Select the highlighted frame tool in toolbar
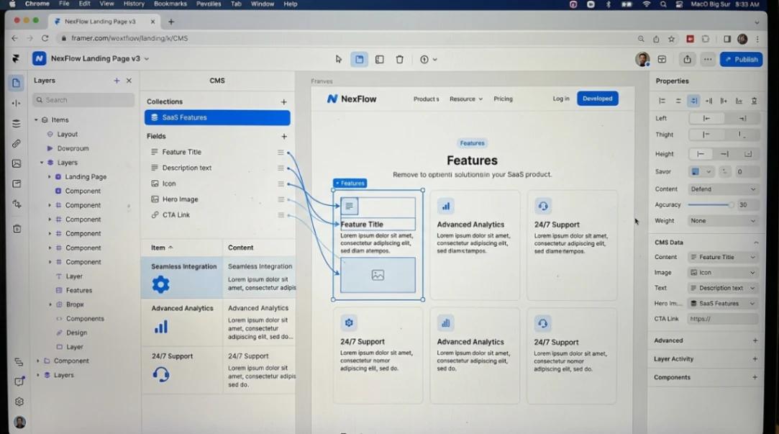The width and height of the screenshot is (779, 434). [359, 59]
